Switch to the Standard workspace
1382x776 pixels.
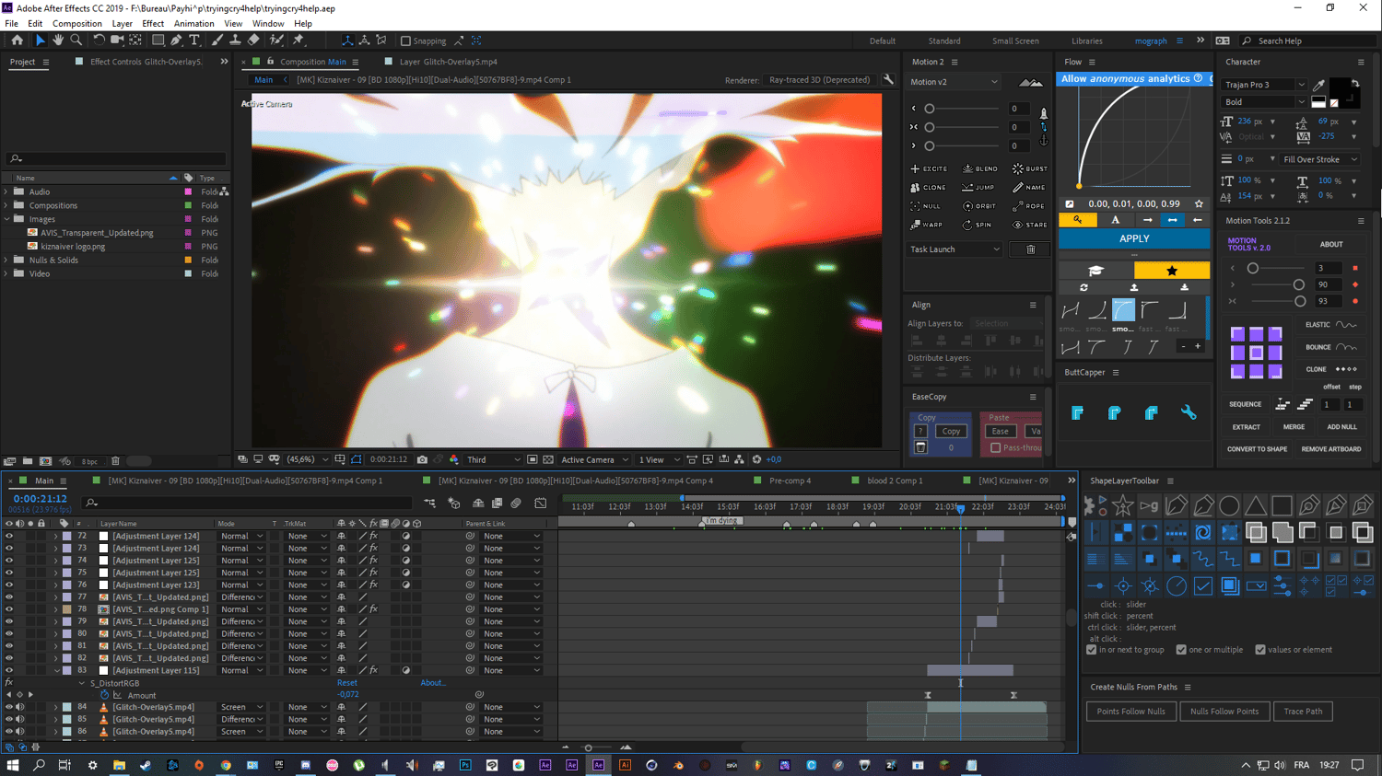944,41
